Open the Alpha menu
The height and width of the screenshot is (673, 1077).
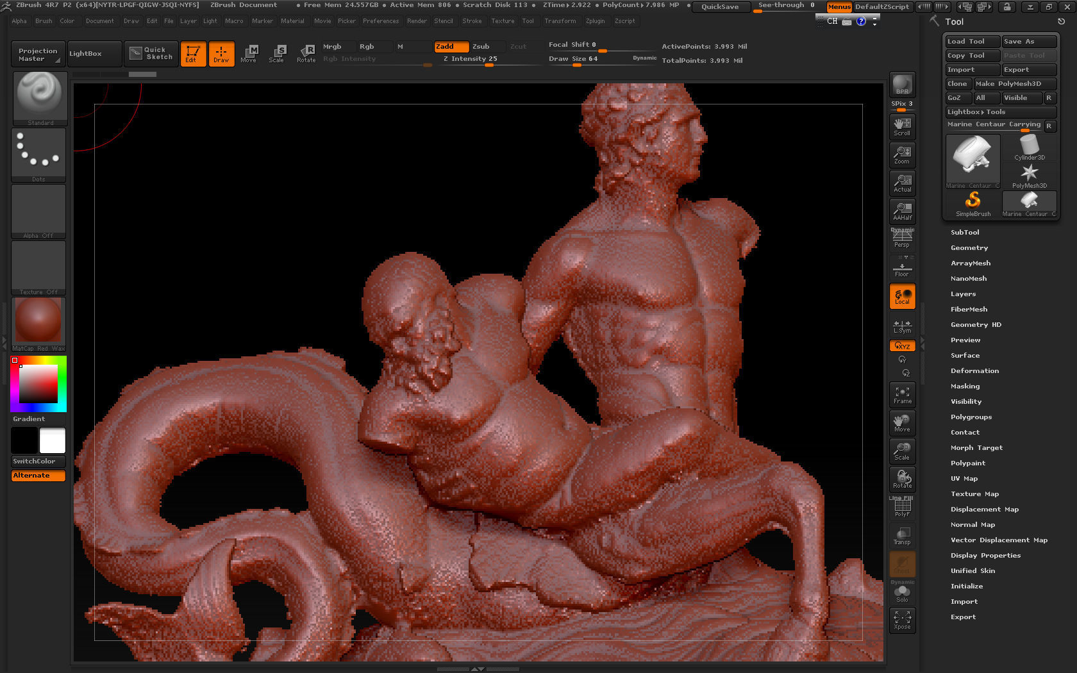coord(19,21)
